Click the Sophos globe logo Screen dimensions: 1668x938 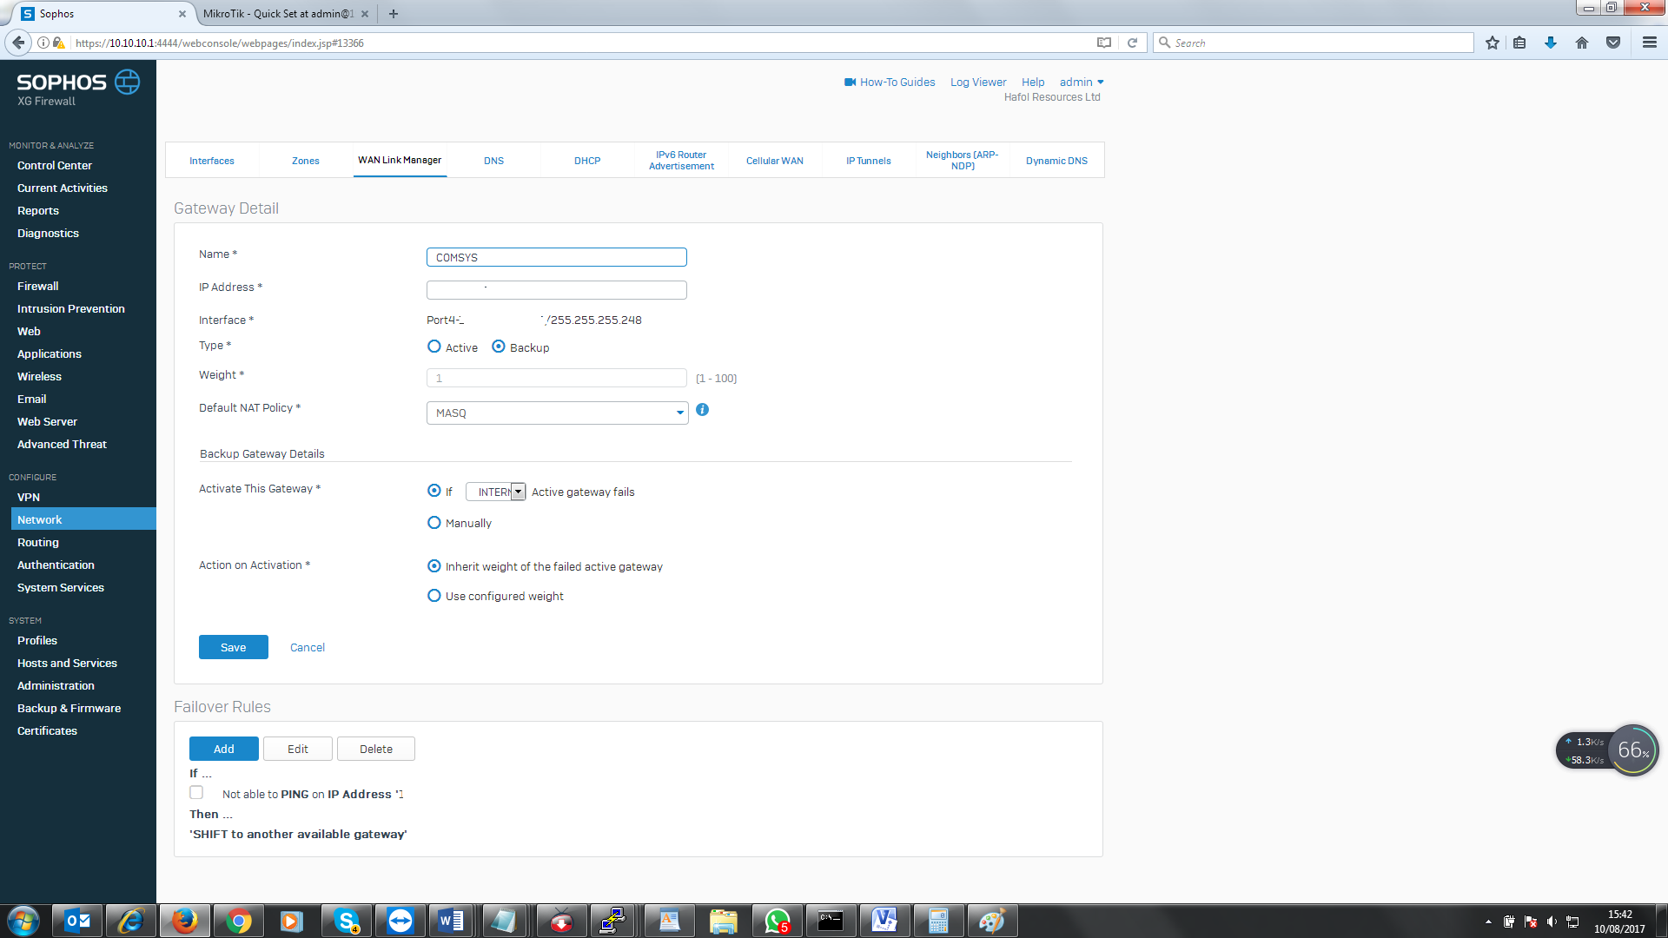pyautogui.click(x=127, y=82)
